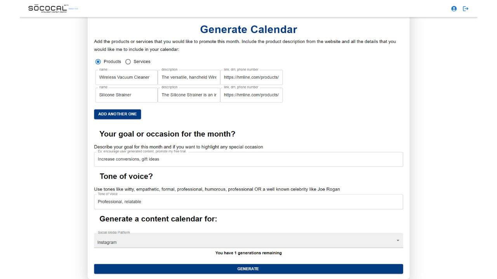
Task: Click the version label beside logo
Action: [73, 9]
